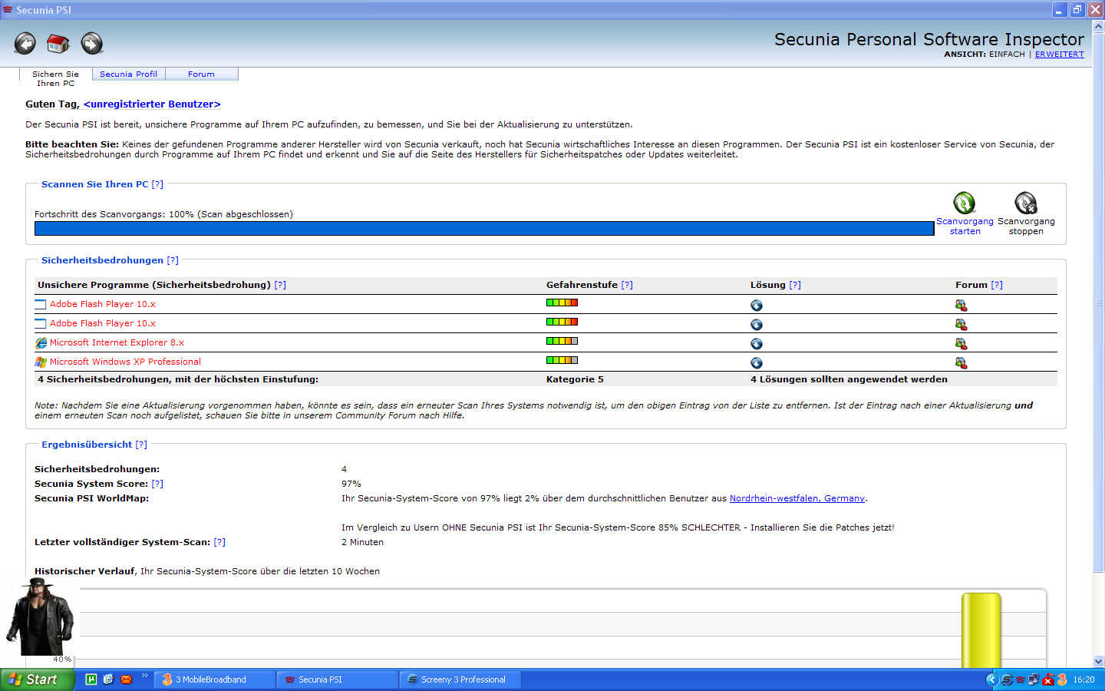Click the orange 3 MobileBroadband tray icon
This screenshot has height=691, width=1105.
(x=1062, y=679)
